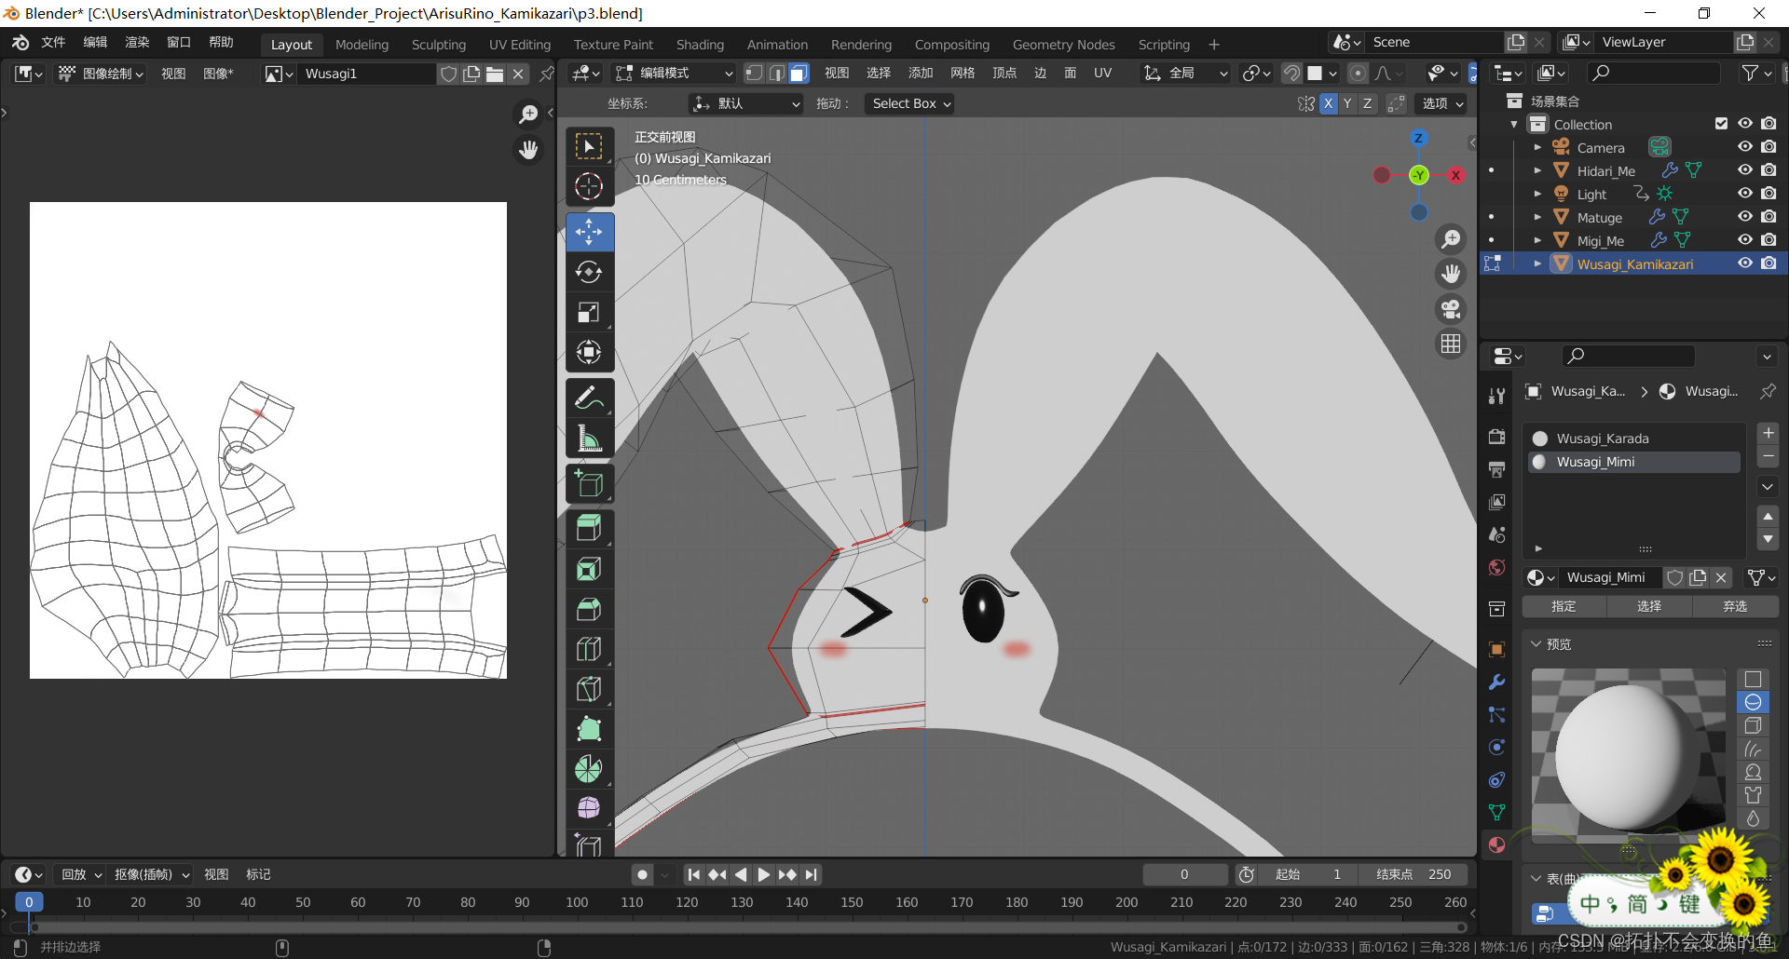Click the timeline play button
Screen dimensions: 1789x959
click(763, 874)
